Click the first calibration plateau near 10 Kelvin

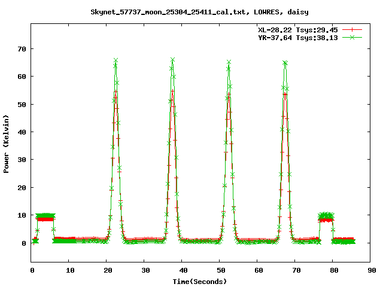click(45, 216)
